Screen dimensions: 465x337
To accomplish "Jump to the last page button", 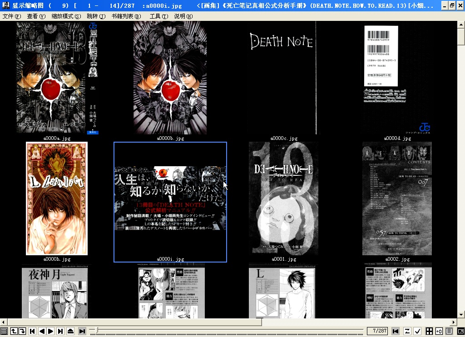I will tap(60, 331).
